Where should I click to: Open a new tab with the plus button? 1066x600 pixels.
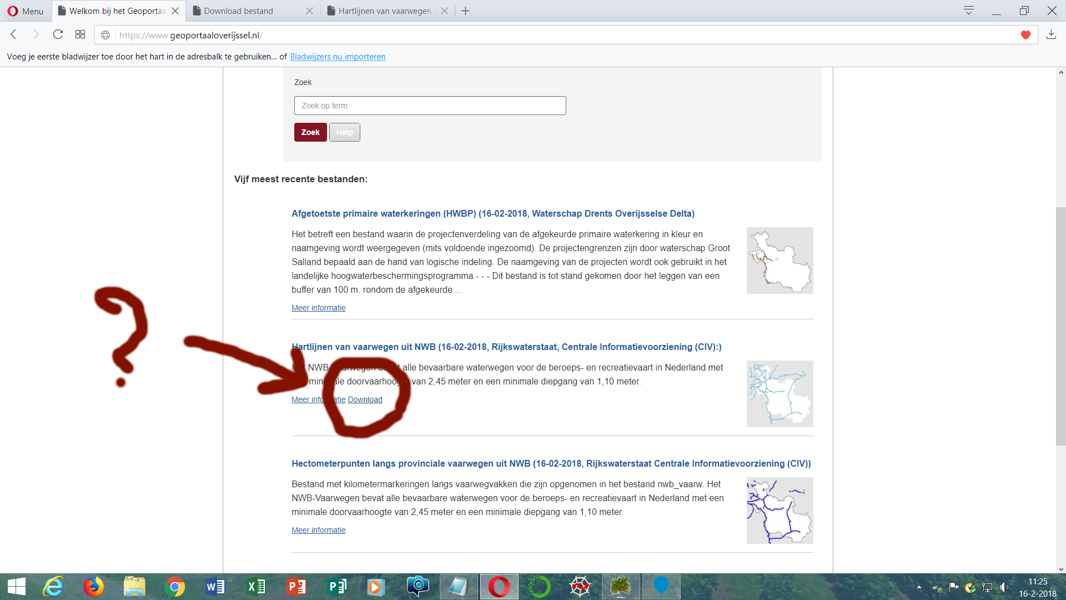(465, 11)
